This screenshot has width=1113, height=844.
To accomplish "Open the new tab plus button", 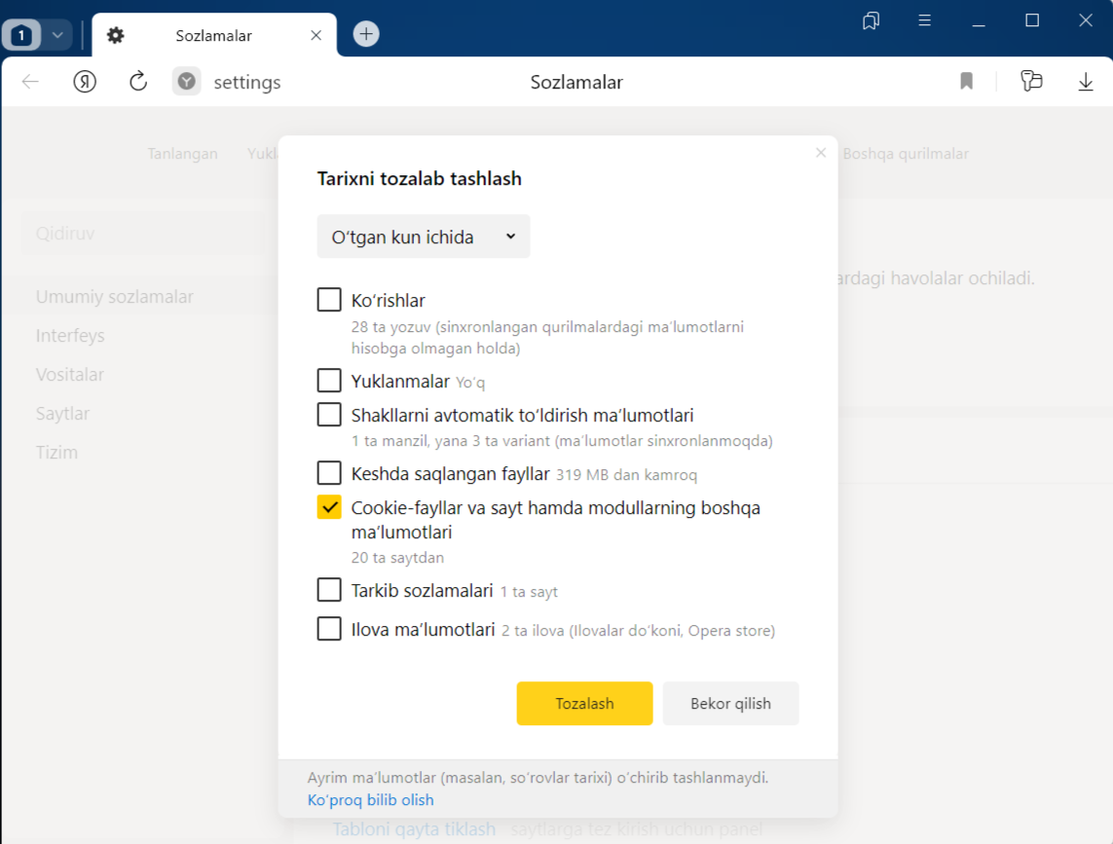I will click(x=366, y=34).
